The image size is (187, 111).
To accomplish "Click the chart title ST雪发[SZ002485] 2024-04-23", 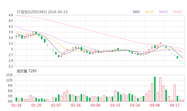I will click(x=42, y=12).
